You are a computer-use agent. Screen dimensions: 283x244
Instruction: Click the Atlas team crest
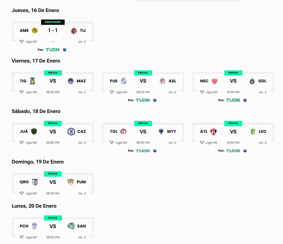click(x=213, y=132)
